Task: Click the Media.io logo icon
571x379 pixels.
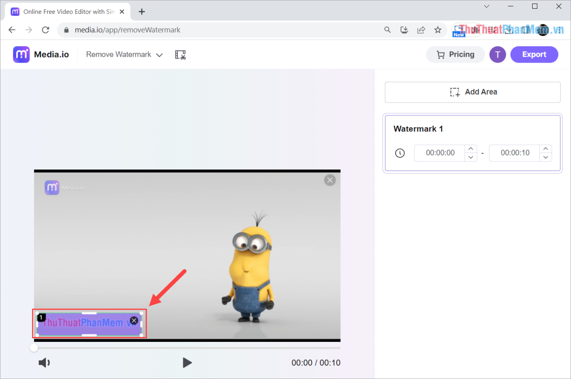Action: (x=21, y=54)
